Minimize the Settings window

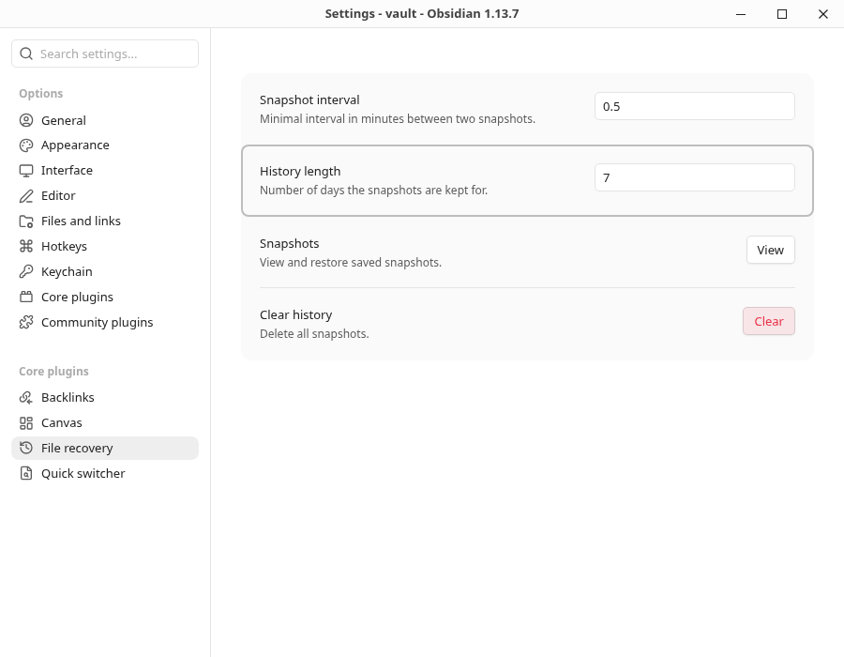741,14
